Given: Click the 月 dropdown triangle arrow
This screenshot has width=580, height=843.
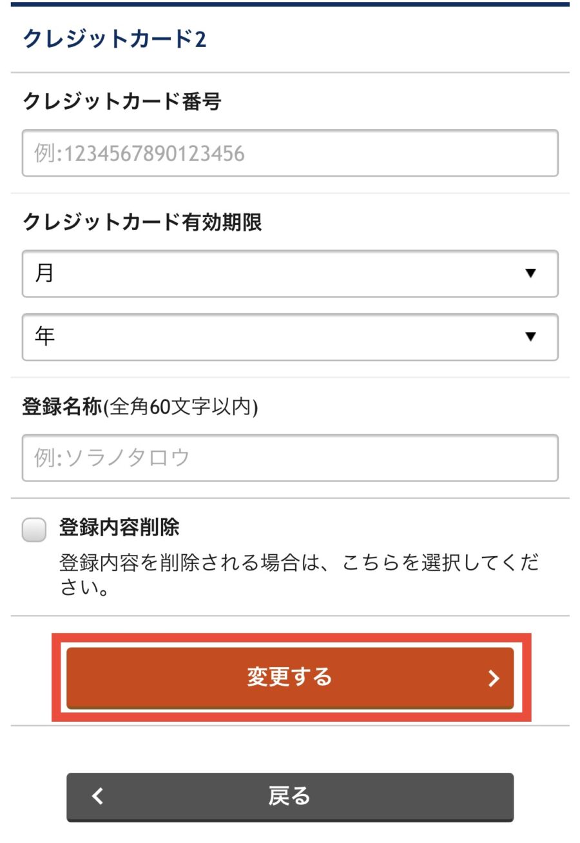Looking at the screenshot, I should point(530,273).
